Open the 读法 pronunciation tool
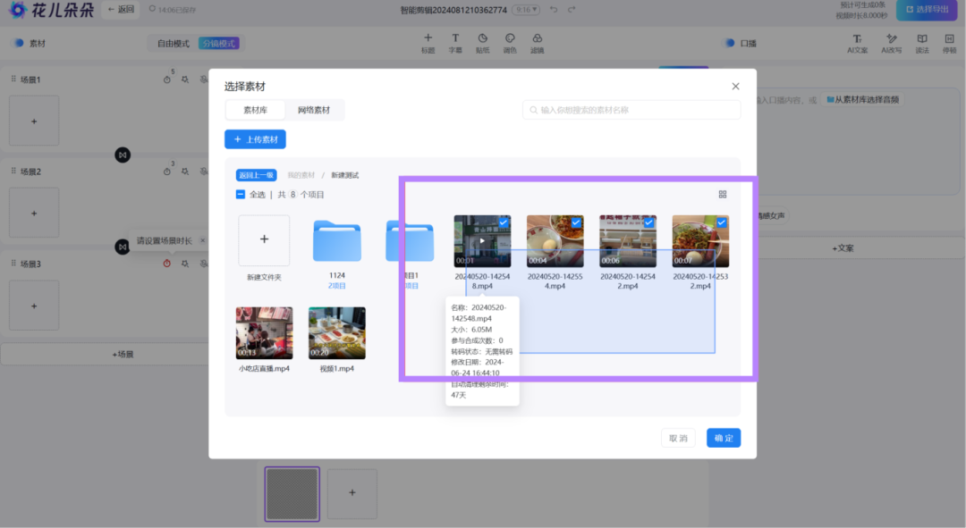The width and height of the screenshot is (966, 528). tap(921, 44)
